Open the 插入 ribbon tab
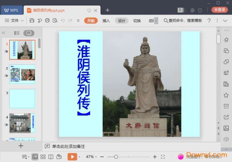Screen dimensions: 232x162 pyautogui.click(x=106, y=21)
